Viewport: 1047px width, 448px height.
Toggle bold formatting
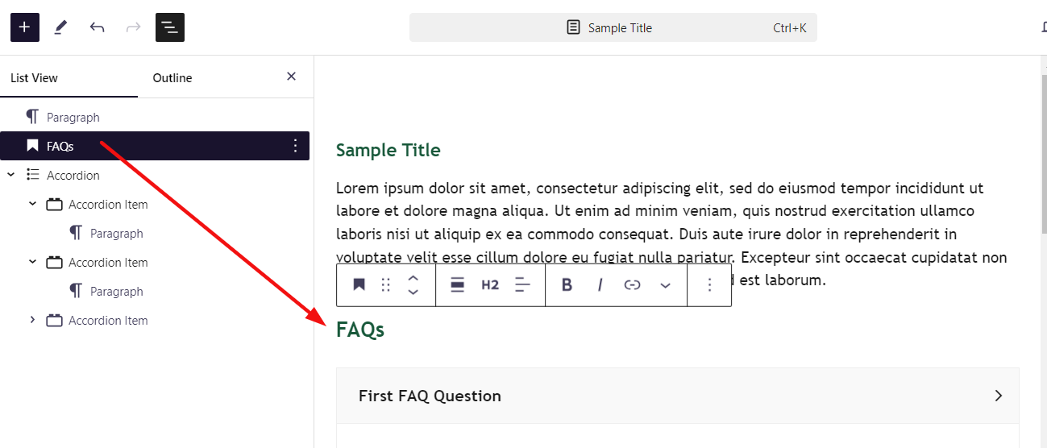click(x=567, y=284)
